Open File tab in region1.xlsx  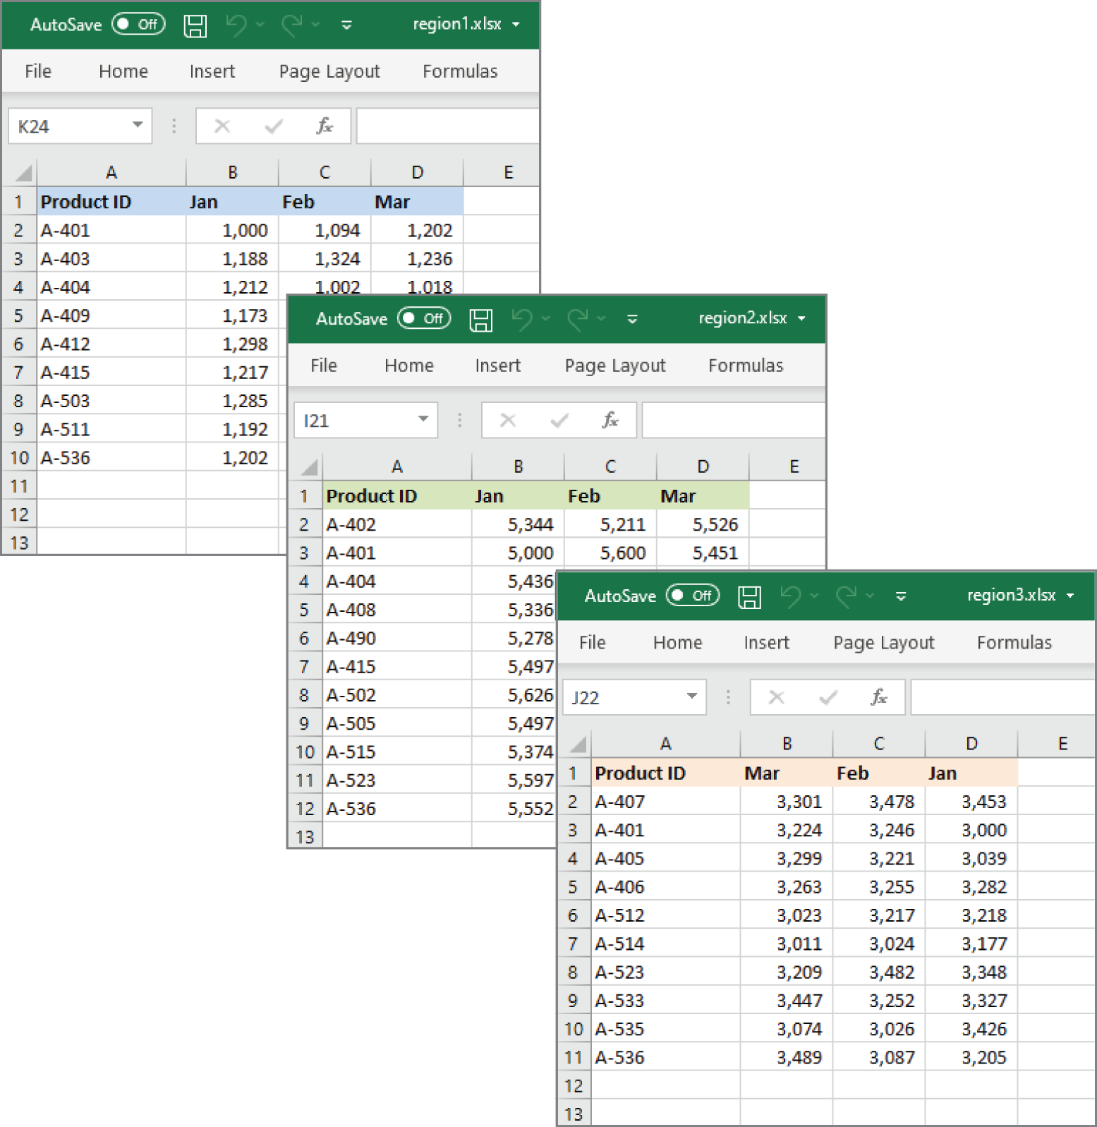(38, 71)
